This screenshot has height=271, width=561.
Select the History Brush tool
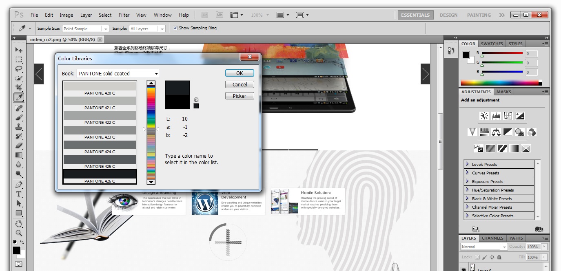pyautogui.click(x=19, y=136)
